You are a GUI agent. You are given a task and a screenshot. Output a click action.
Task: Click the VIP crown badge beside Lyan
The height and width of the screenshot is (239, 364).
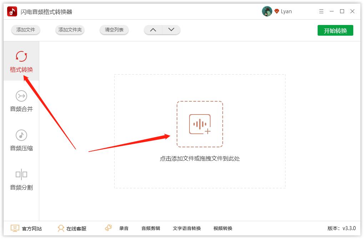click(276, 11)
